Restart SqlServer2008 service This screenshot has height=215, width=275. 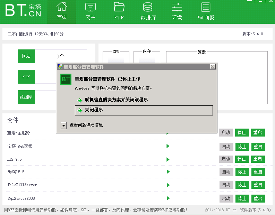click(x=258, y=198)
